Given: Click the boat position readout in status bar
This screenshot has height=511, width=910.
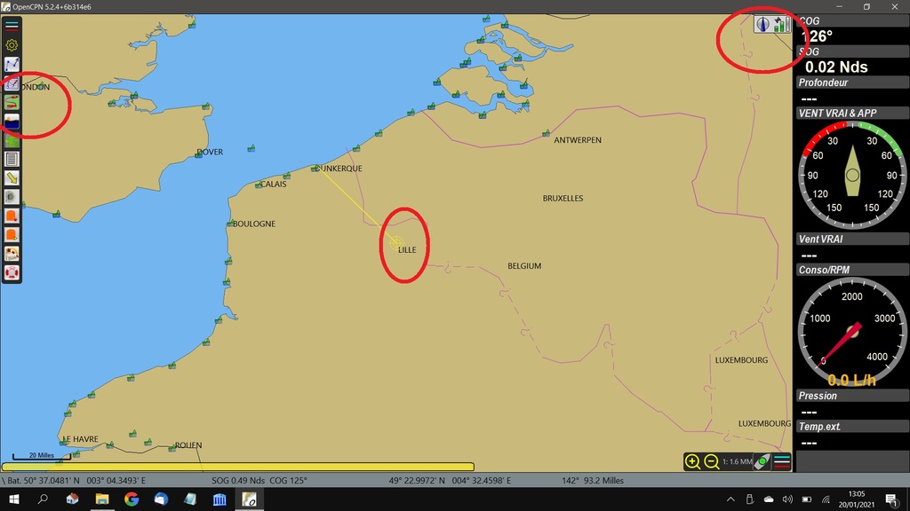Looking at the screenshot, I should [x=76, y=480].
